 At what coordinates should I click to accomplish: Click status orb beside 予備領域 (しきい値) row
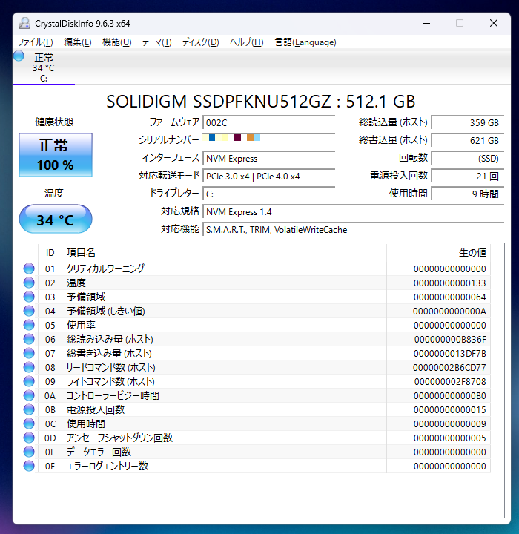click(x=29, y=311)
